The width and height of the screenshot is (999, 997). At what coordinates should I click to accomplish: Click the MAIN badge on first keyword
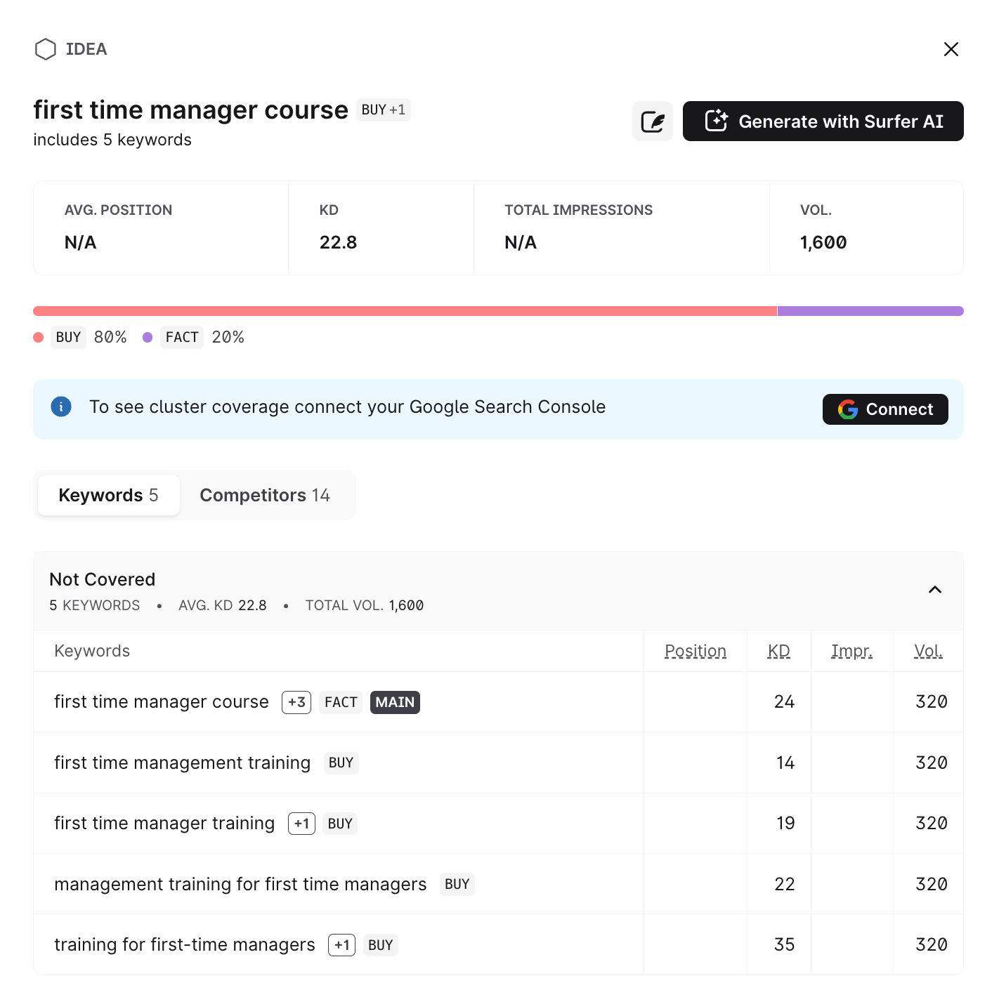395,702
